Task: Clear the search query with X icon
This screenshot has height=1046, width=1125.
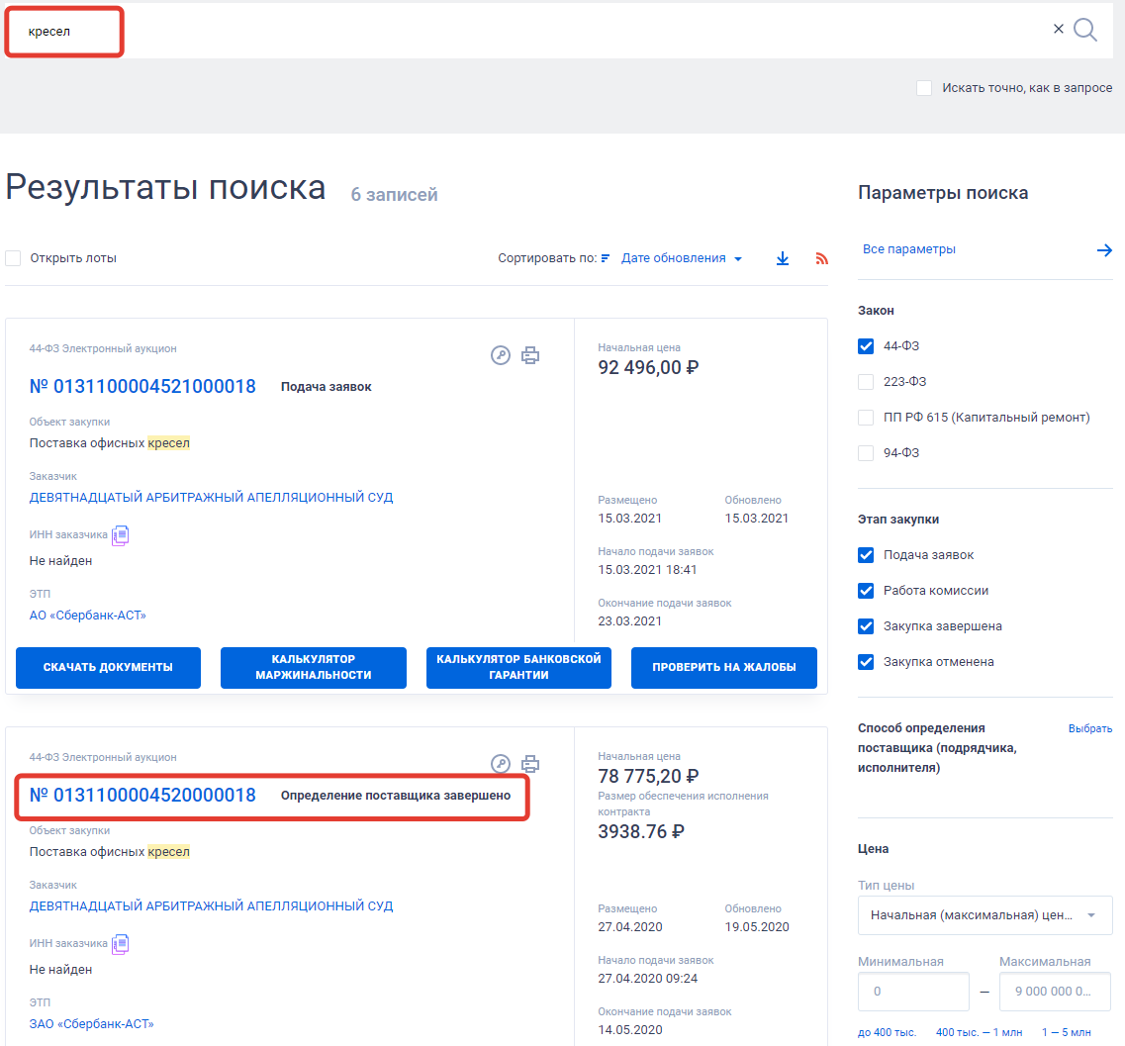Action: tap(1059, 29)
